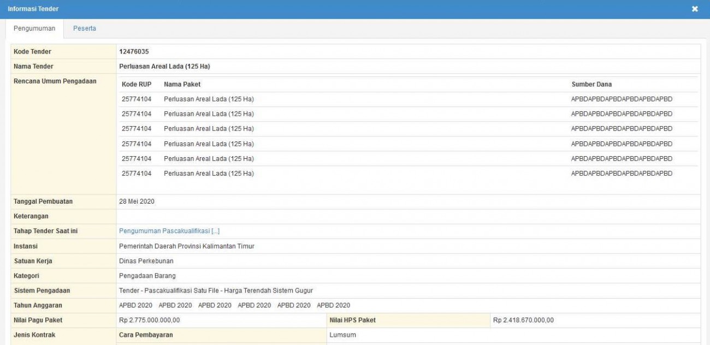
Task: Click the date 28 Mei 2020
Action: pos(137,201)
